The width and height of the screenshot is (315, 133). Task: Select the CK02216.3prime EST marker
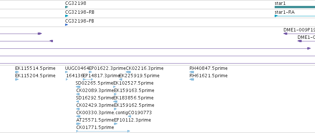pos(128,72)
